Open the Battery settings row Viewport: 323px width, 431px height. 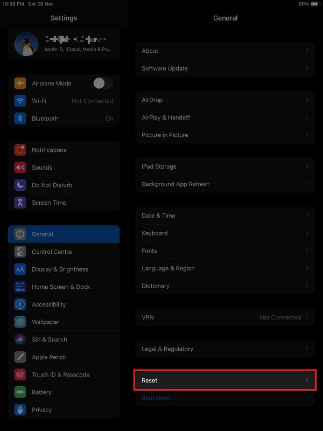(64, 392)
